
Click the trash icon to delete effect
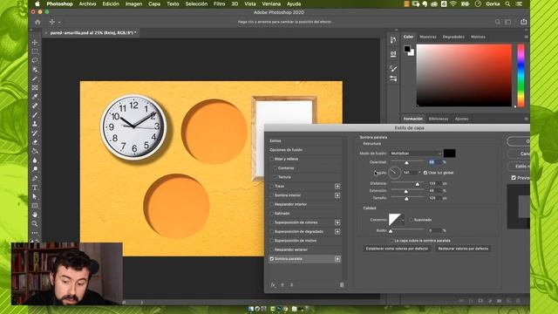342,285
